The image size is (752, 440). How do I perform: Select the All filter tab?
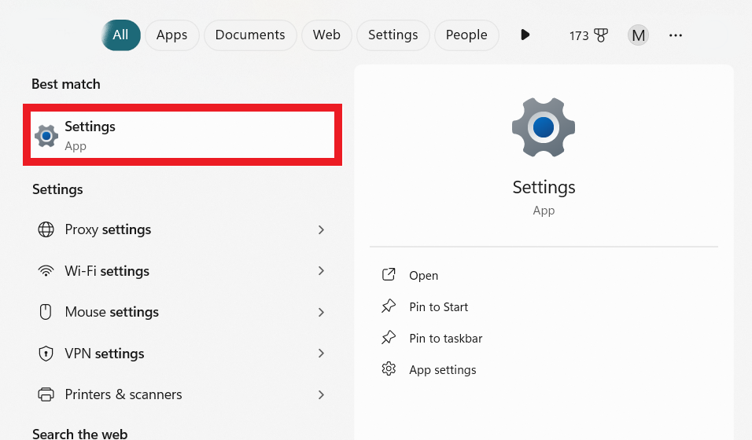(x=121, y=35)
